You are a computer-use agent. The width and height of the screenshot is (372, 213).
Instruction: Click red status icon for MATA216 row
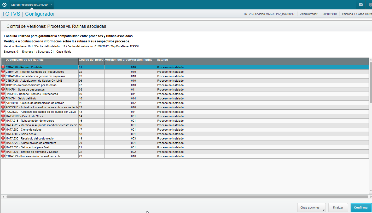click(x=3, y=120)
